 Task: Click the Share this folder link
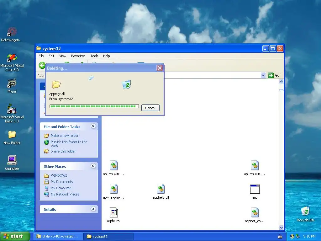click(63, 151)
